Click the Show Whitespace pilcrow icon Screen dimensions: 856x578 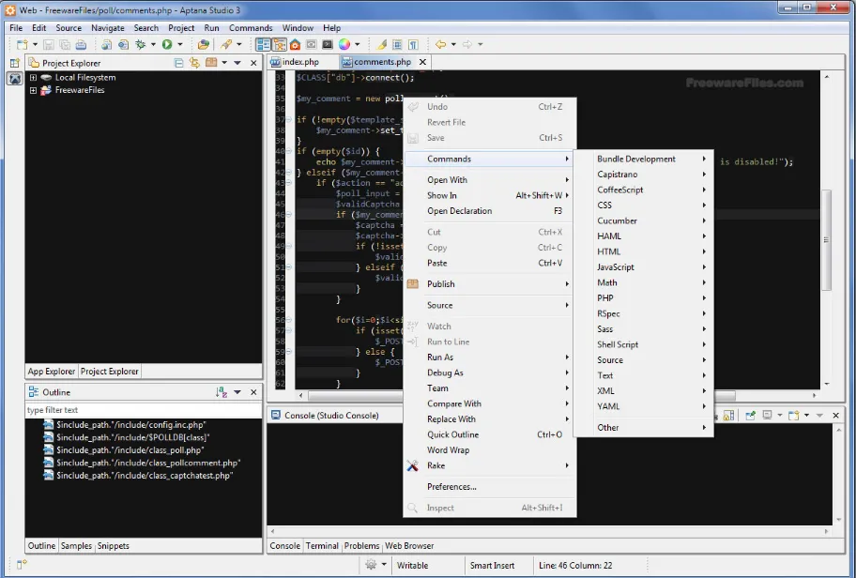(413, 45)
